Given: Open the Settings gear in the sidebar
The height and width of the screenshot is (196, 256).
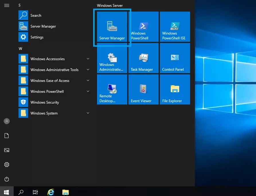Looking at the screenshot, I should coord(7,164).
